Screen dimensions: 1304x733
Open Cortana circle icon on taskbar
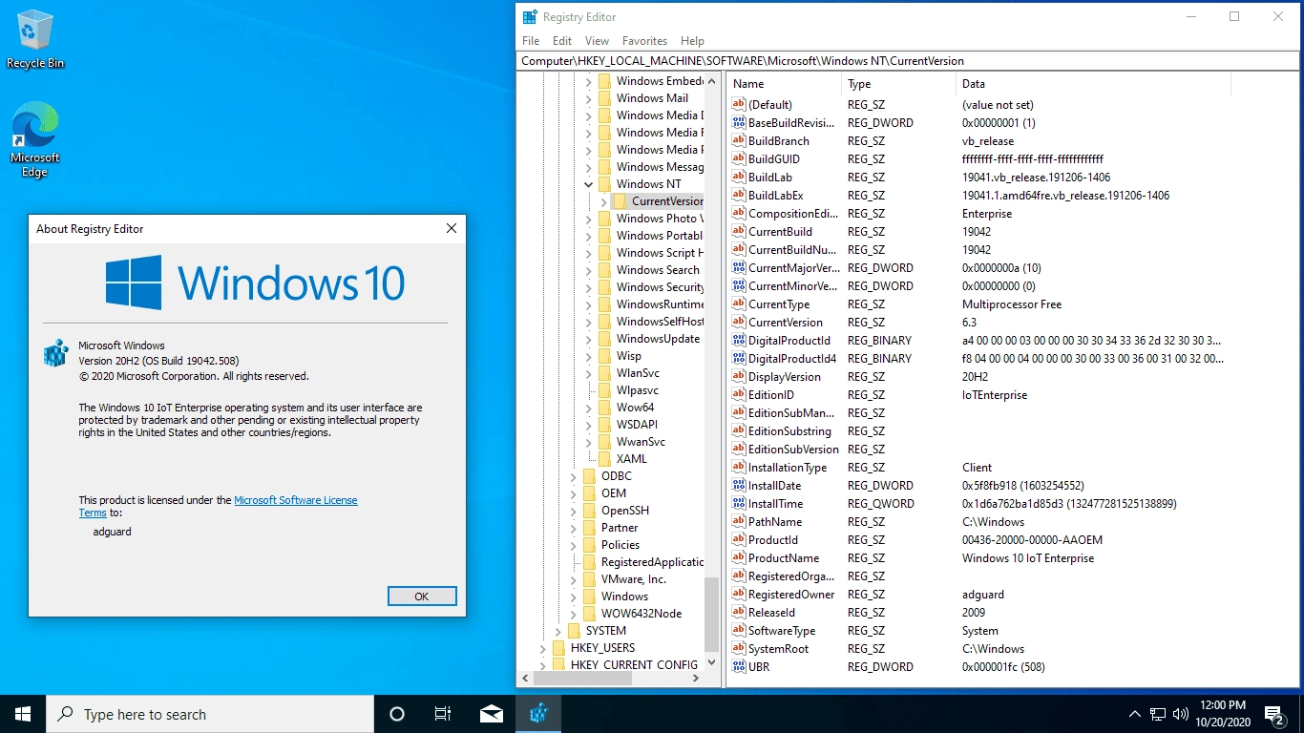tap(397, 714)
